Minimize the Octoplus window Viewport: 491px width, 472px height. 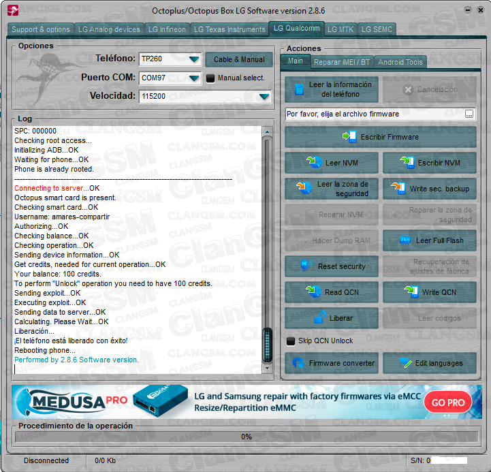468,10
